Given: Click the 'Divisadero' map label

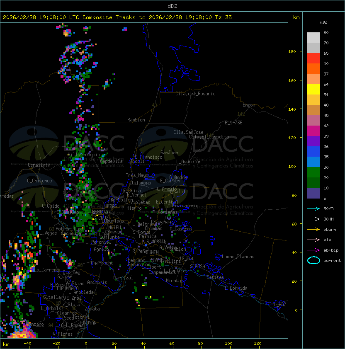Looking at the screenshot, I should tap(185, 206).
